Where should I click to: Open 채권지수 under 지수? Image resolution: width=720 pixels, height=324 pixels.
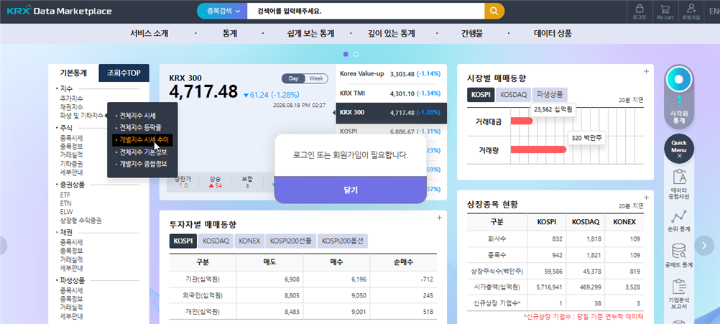pos(71,107)
